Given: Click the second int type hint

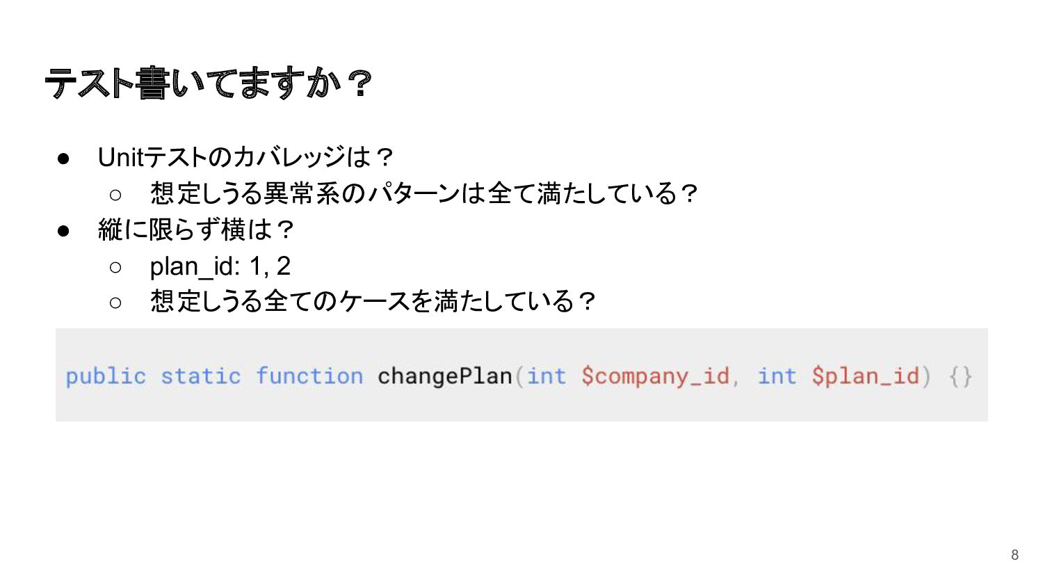Looking at the screenshot, I should coord(777,376).
